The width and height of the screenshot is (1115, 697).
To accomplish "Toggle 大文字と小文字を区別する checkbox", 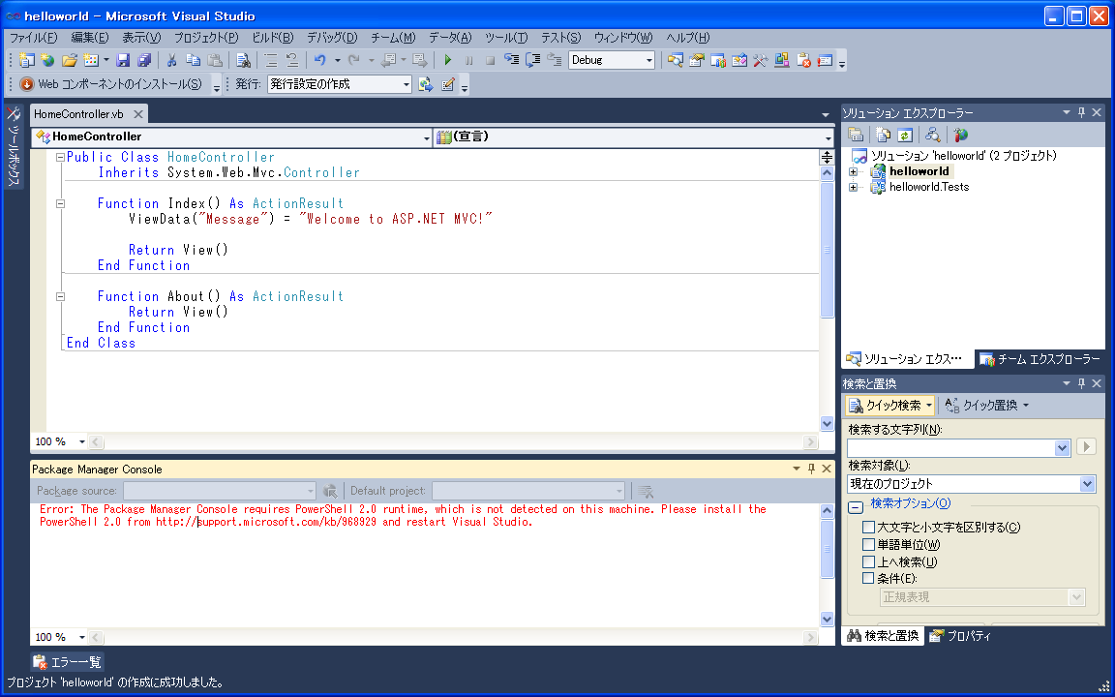I will tap(868, 527).
